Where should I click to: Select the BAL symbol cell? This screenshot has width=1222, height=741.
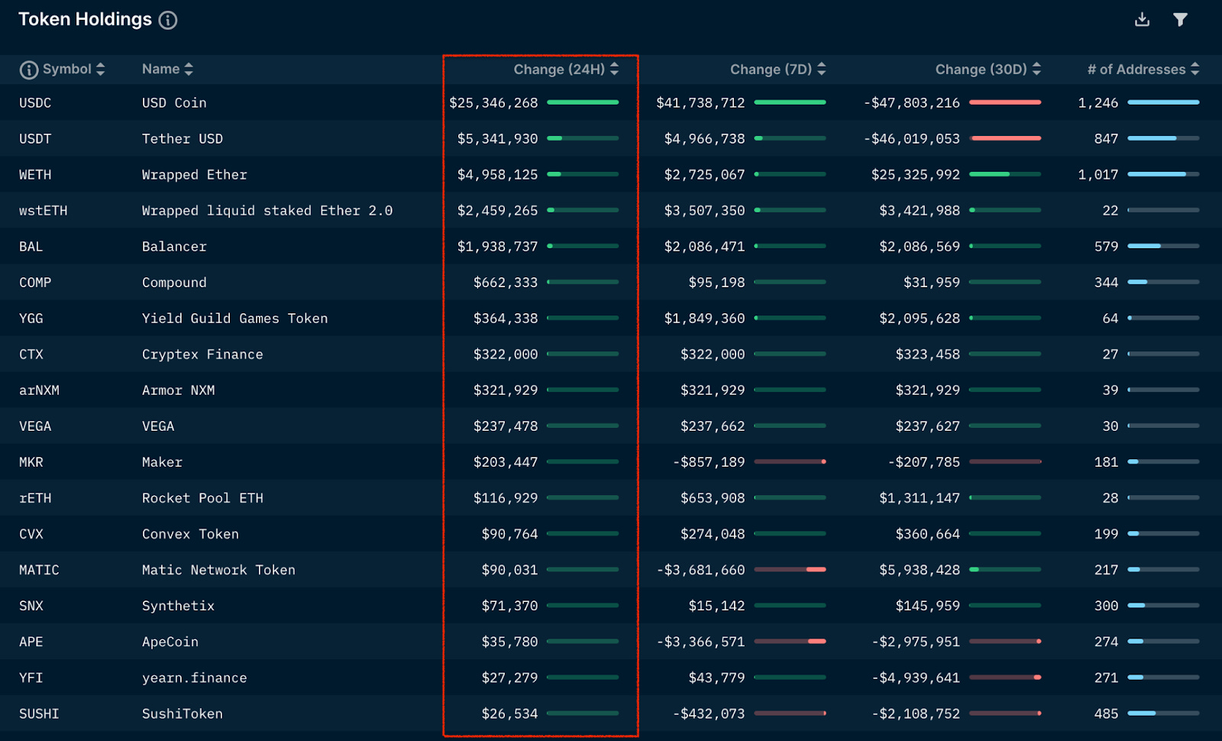pos(31,246)
